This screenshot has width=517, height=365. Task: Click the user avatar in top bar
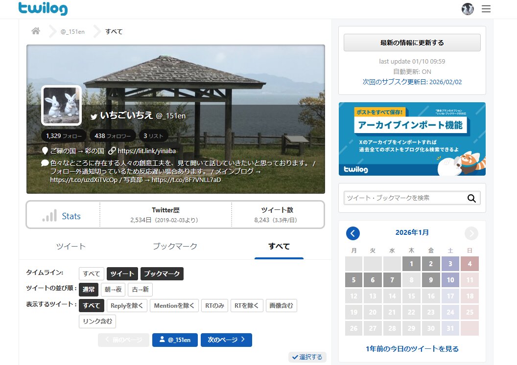tap(468, 9)
